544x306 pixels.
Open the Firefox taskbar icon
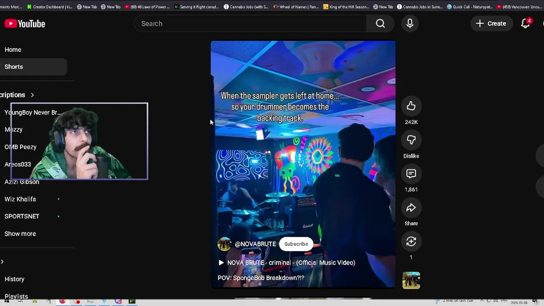click(x=62, y=302)
